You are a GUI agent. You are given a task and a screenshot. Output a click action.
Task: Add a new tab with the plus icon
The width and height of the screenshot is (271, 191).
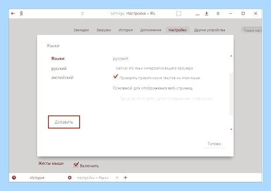click(x=125, y=177)
